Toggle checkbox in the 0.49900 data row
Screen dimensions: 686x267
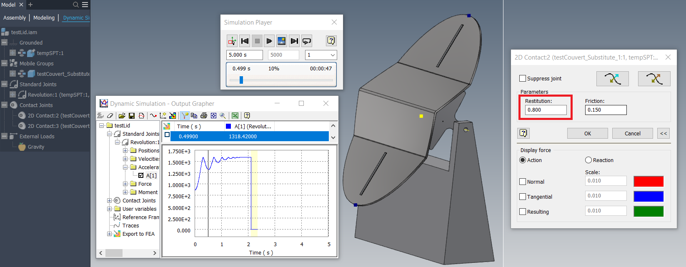coord(167,135)
